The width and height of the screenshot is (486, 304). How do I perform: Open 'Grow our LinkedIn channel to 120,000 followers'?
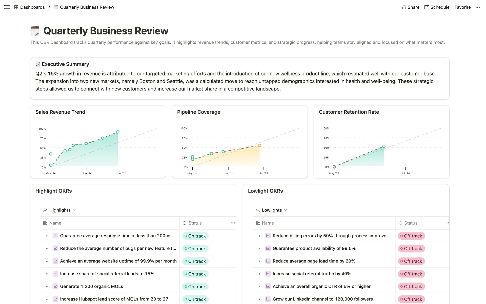click(x=323, y=299)
